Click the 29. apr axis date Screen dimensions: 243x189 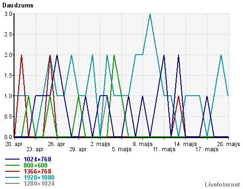(x=78, y=149)
